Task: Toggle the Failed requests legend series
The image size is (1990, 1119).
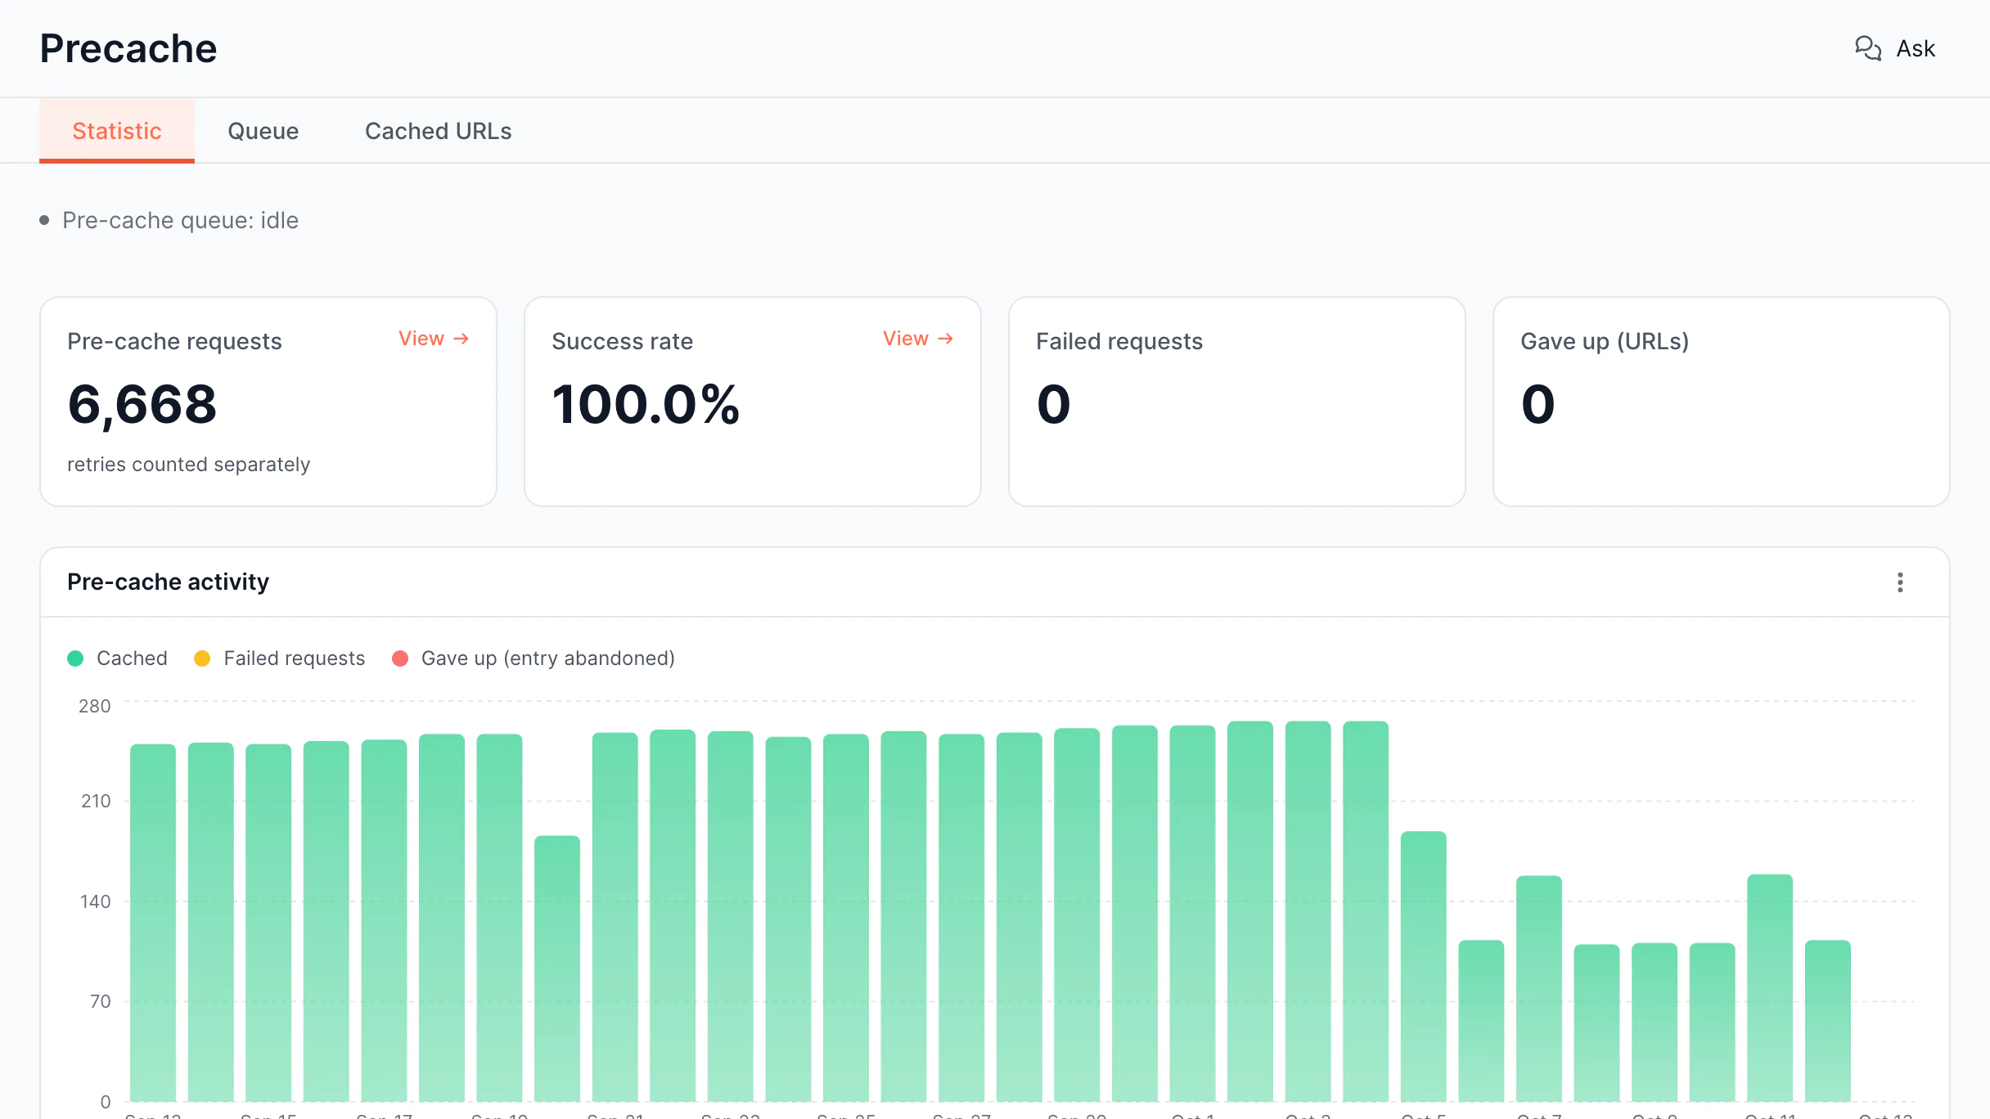Action: (279, 658)
